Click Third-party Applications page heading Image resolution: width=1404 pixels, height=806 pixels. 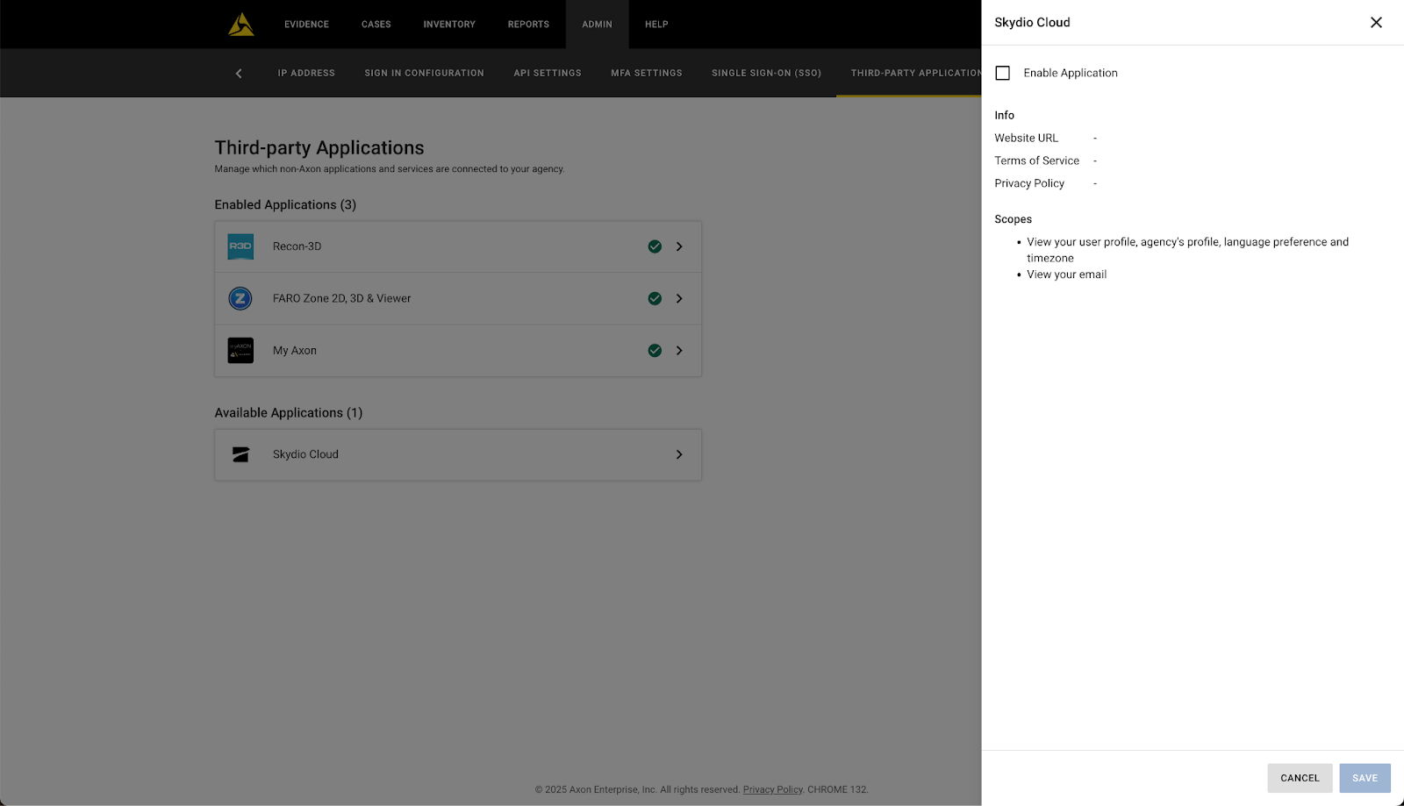click(319, 147)
